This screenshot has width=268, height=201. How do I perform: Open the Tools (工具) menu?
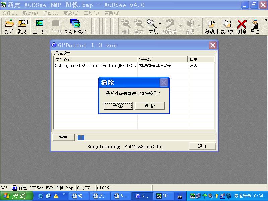pos(91,13)
